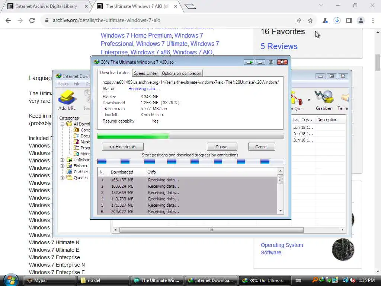Click the connections list scroll down arrow
The height and width of the screenshot is (286, 381).
click(281, 211)
